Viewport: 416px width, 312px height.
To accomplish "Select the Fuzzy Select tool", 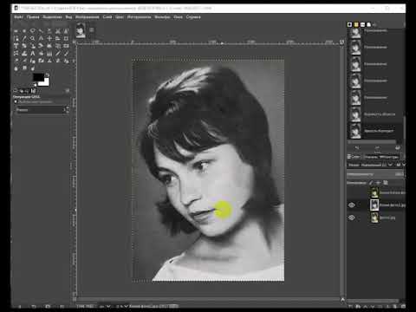I will click(x=41, y=31).
